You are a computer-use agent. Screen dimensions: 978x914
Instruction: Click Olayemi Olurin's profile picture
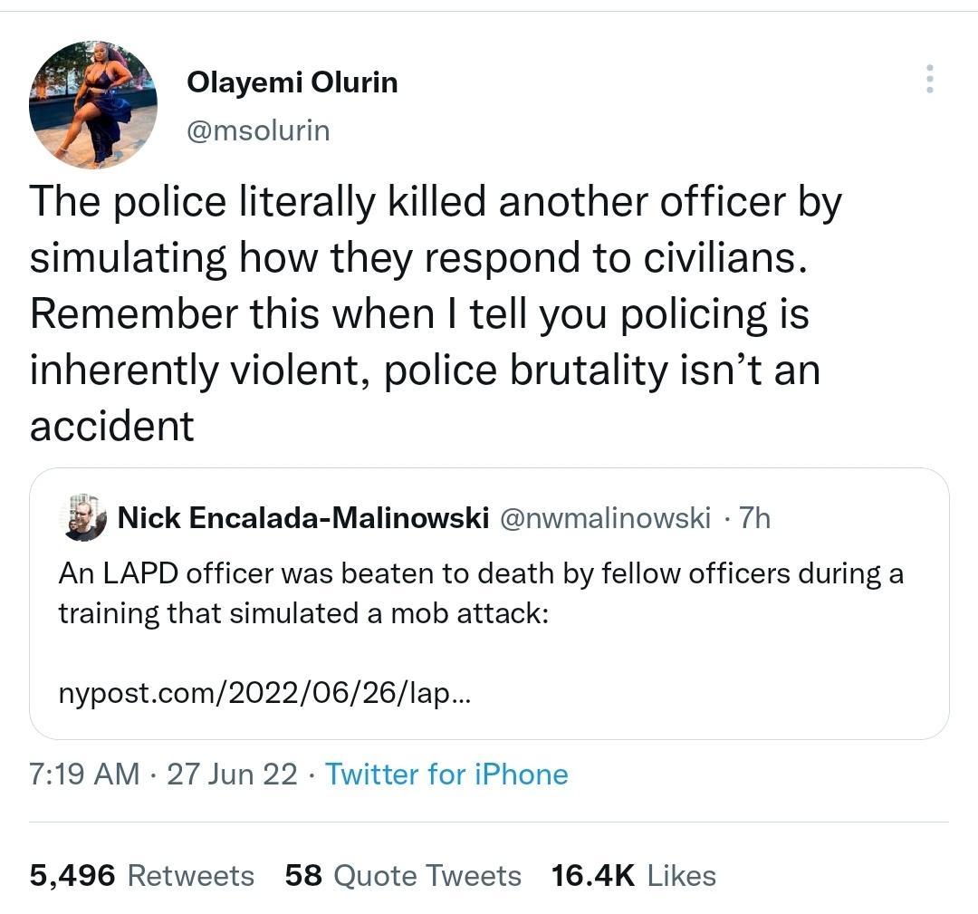94,106
